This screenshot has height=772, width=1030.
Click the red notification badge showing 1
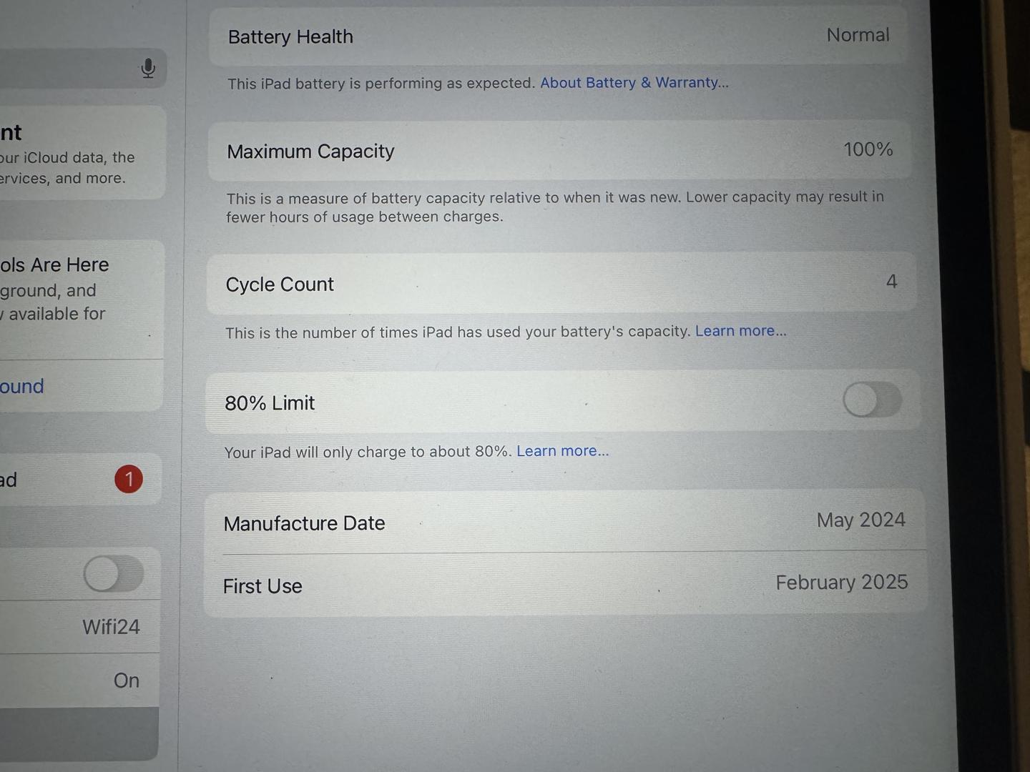pyautogui.click(x=129, y=479)
